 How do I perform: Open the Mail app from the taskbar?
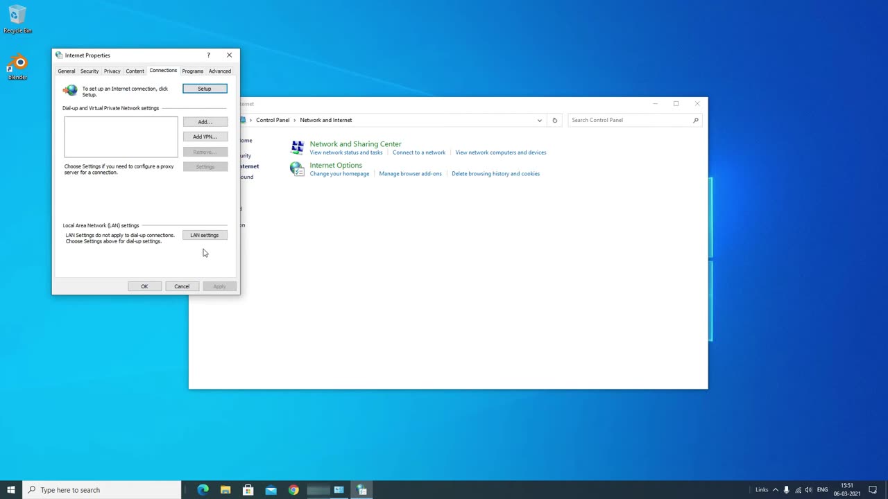click(271, 490)
